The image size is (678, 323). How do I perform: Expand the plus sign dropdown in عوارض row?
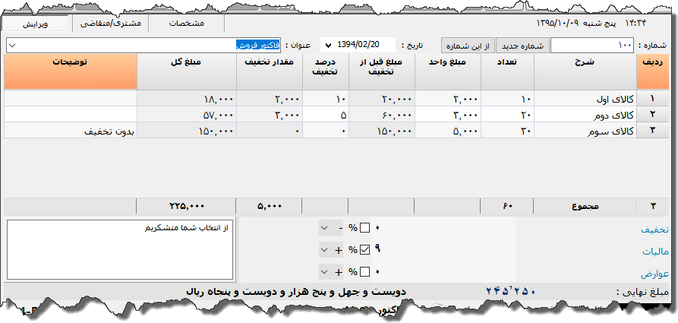(324, 271)
